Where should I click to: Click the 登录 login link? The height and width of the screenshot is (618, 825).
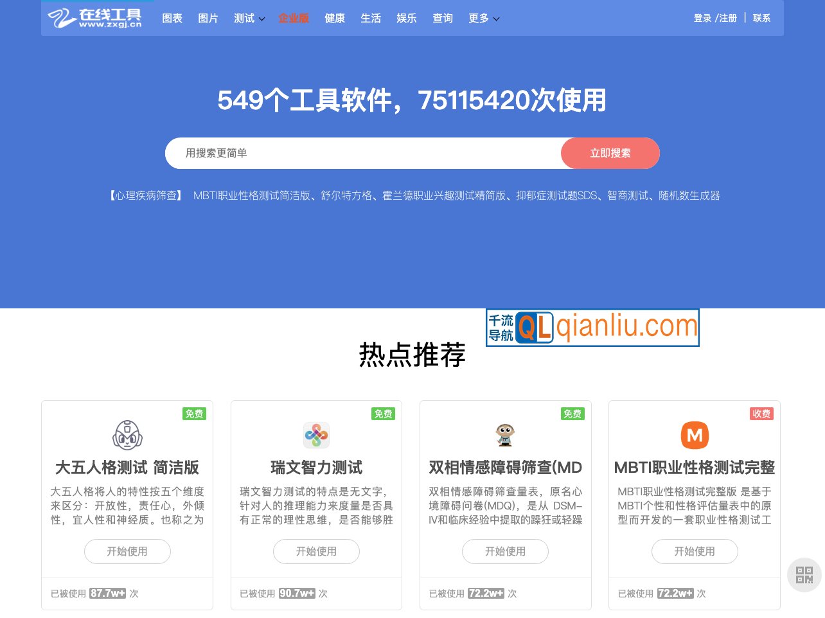click(x=703, y=18)
